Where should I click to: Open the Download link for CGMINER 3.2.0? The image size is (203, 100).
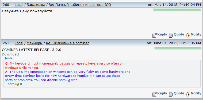tap(10, 54)
